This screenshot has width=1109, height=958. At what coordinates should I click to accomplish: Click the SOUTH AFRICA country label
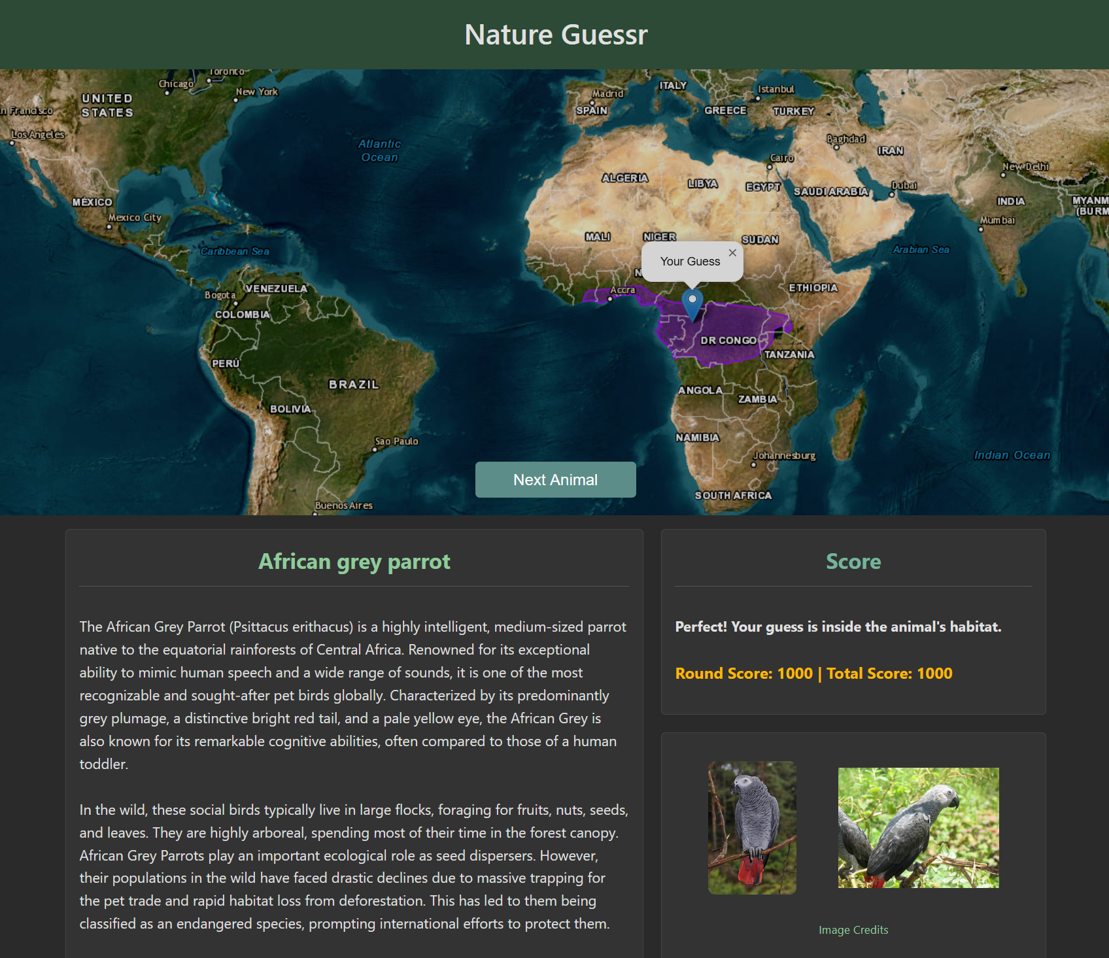[x=733, y=496]
